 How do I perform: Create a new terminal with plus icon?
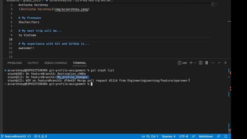pyautogui.click(x=191, y=63)
